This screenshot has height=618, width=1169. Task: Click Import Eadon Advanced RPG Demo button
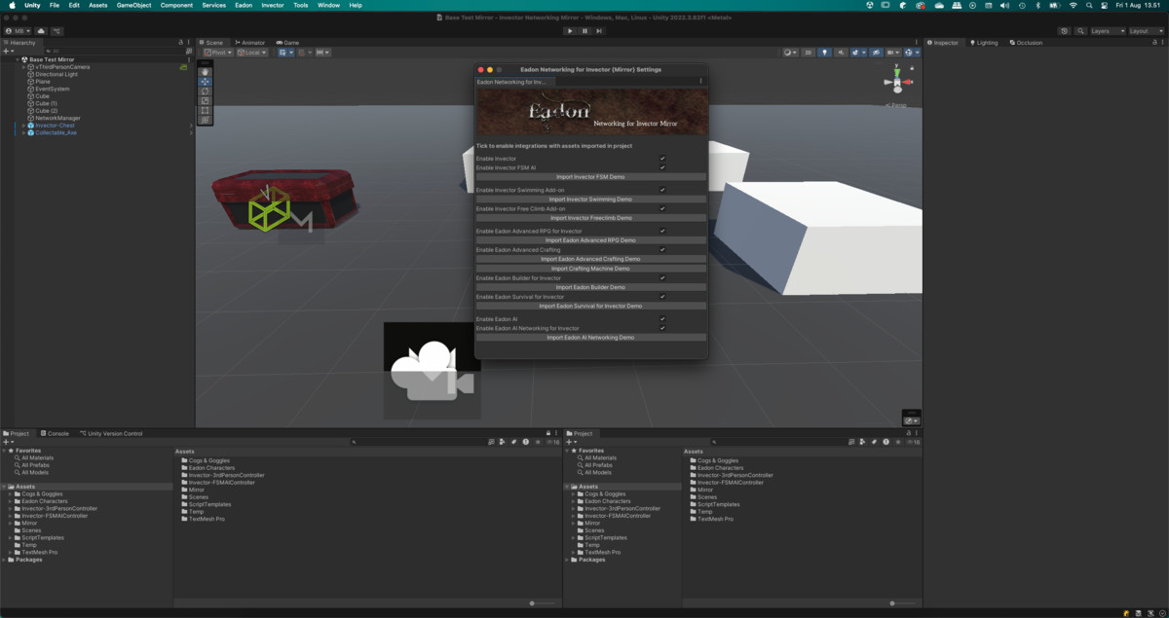click(x=590, y=240)
